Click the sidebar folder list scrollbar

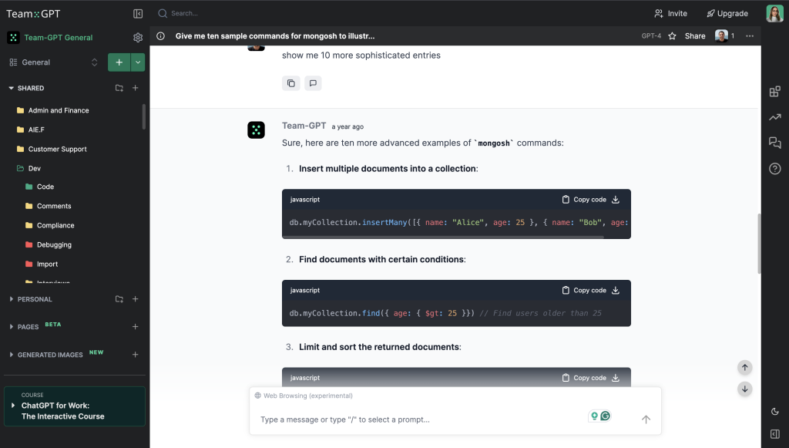click(144, 116)
